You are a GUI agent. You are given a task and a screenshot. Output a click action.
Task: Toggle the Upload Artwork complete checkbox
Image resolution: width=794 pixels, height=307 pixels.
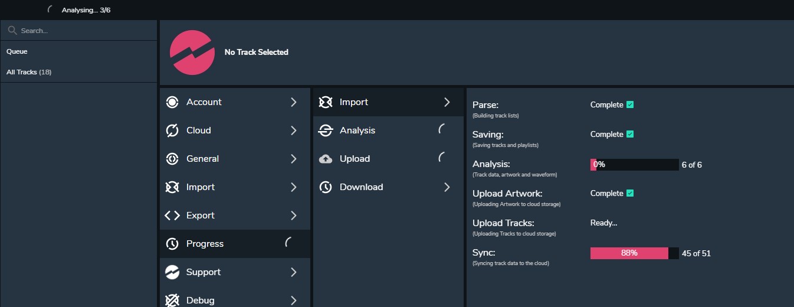(630, 194)
